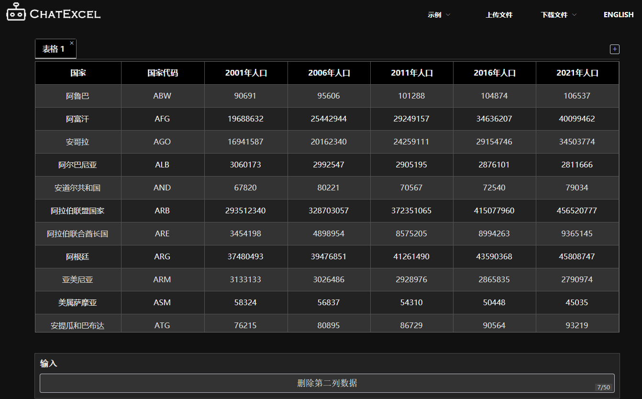Open the 下载文件 dropdown
Image resolution: width=642 pixels, height=399 pixels.
click(558, 15)
